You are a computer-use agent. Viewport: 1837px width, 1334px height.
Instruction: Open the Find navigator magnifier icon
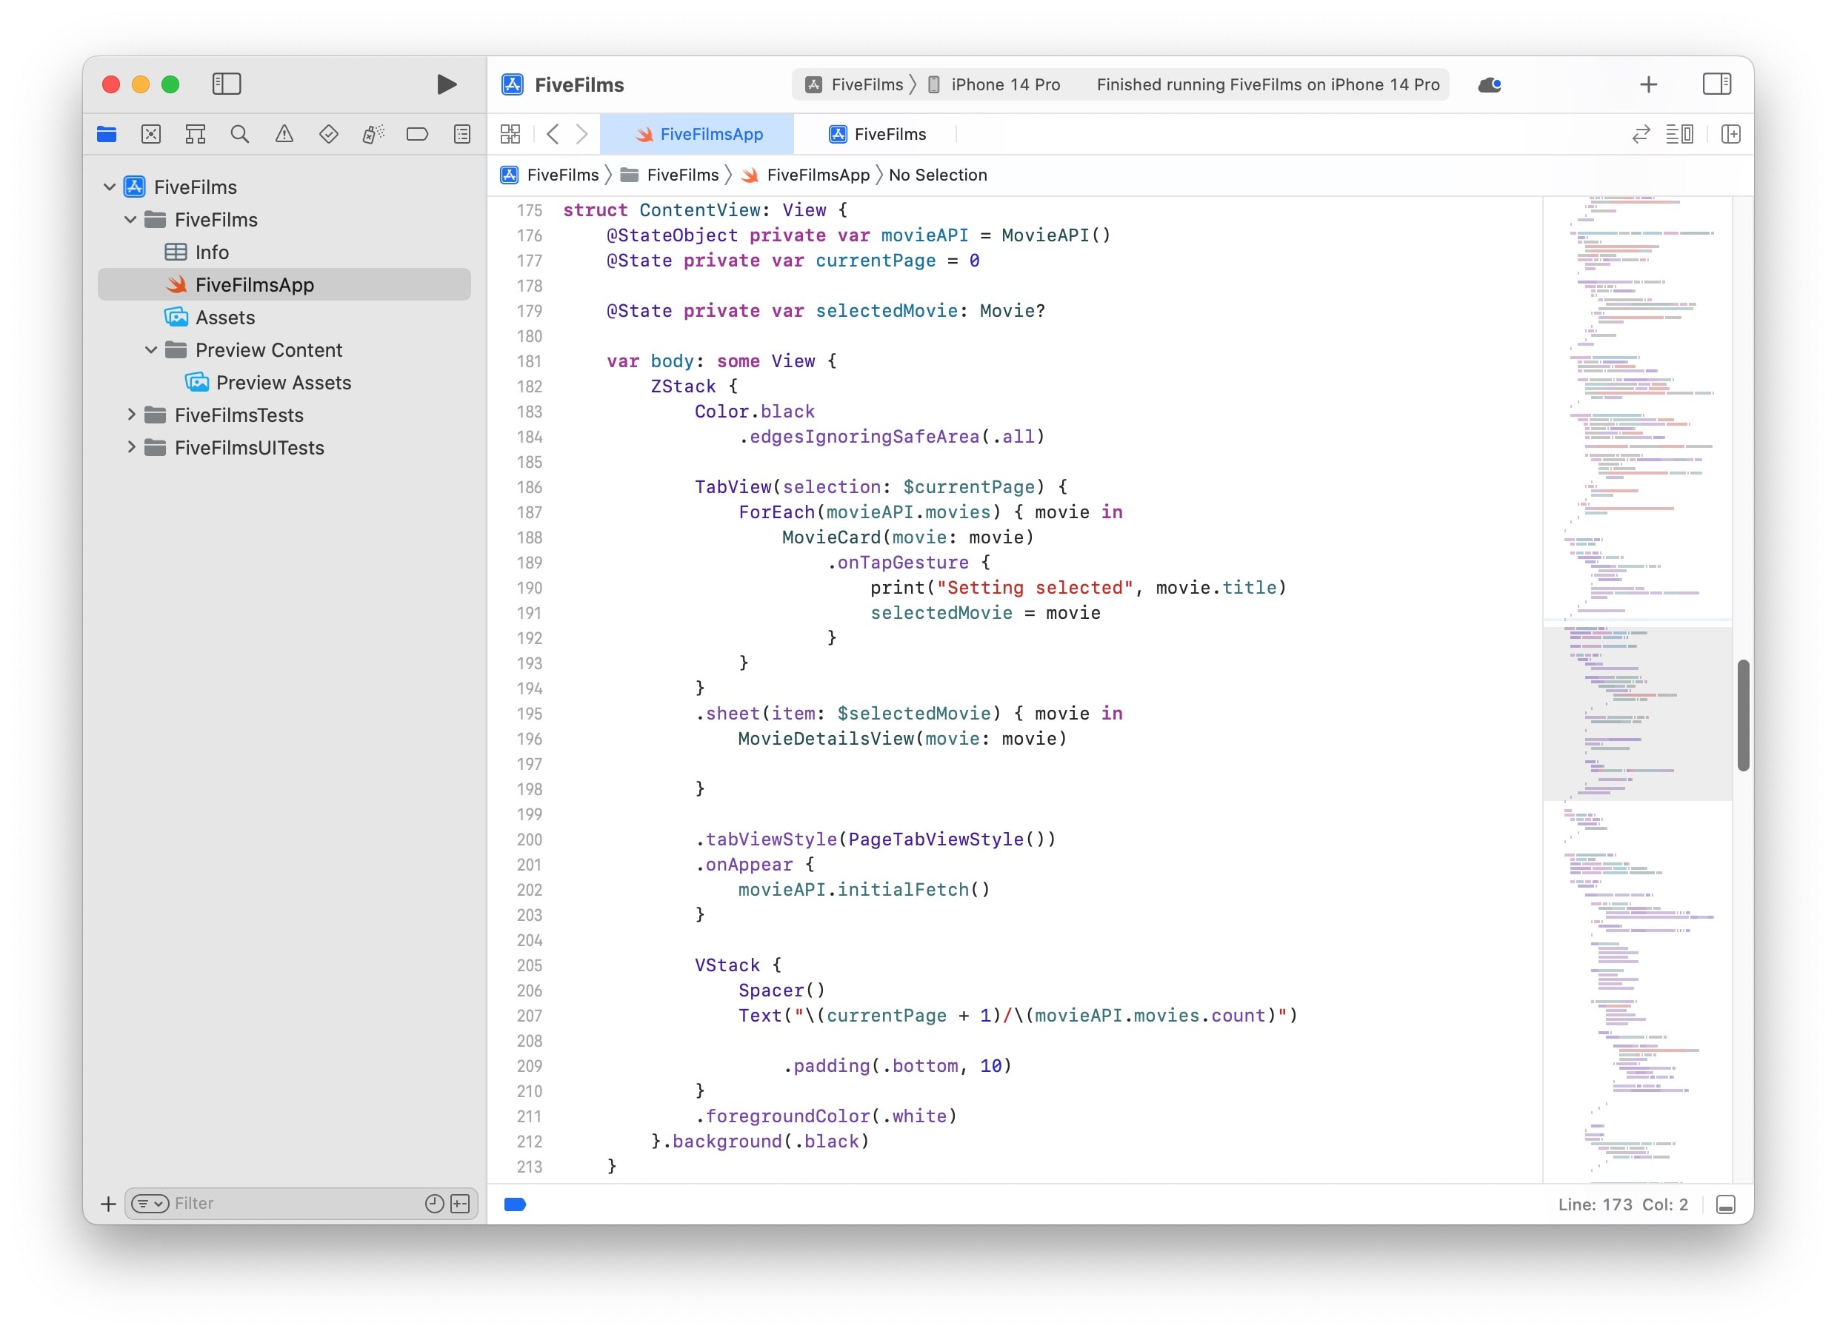pyautogui.click(x=240, y=135)
